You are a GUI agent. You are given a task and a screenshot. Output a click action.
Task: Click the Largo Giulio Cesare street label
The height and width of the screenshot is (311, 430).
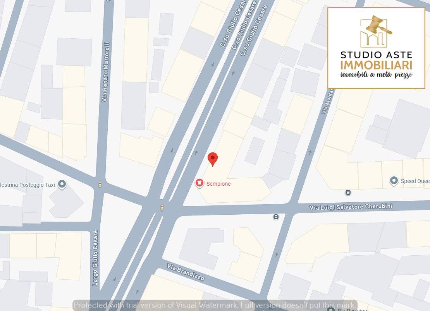click(x=95, y=258)
